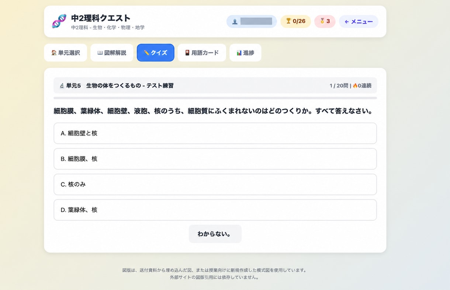Select the クイズ tab
This screenshot has height=290, width=450.
coord(155,53)
